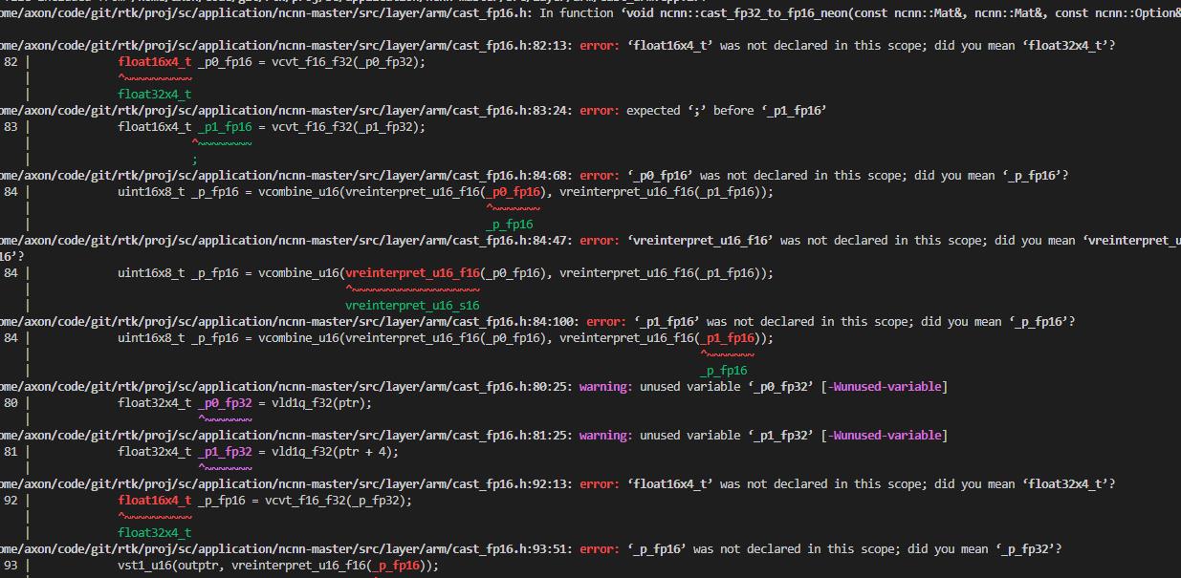Click the green semicolon suggestion below line 83
The height and width of the screenshot is (578, 1181).
tap(195, 160)
